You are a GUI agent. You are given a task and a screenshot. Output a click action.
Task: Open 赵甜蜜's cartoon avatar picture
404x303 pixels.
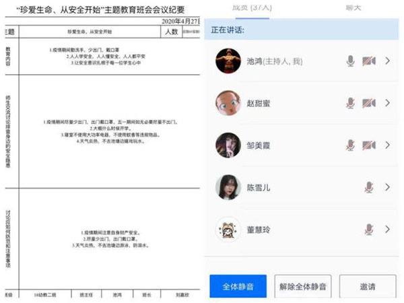click(x=228, y=103)
